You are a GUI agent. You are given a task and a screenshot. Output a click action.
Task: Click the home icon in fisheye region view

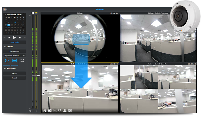(45, 110)
